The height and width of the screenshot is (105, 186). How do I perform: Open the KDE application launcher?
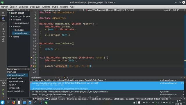(3, 102)
